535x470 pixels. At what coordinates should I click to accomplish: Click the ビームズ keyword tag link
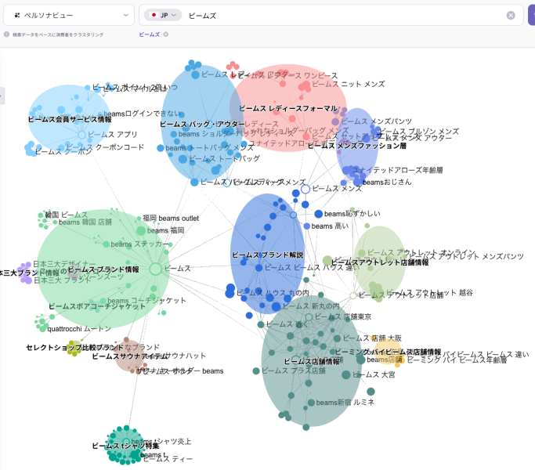click(149, 34)
